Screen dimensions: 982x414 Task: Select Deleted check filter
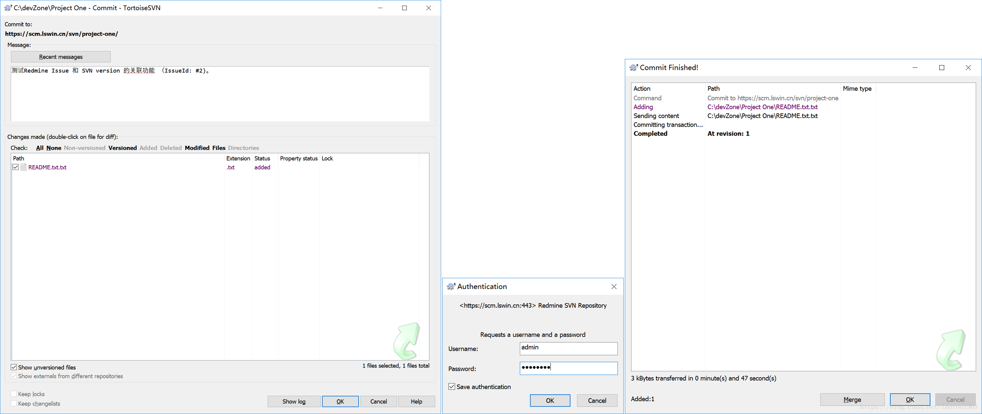click(171, 148)
